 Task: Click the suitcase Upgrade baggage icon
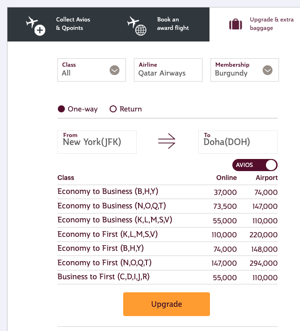[x=236, y=24]
